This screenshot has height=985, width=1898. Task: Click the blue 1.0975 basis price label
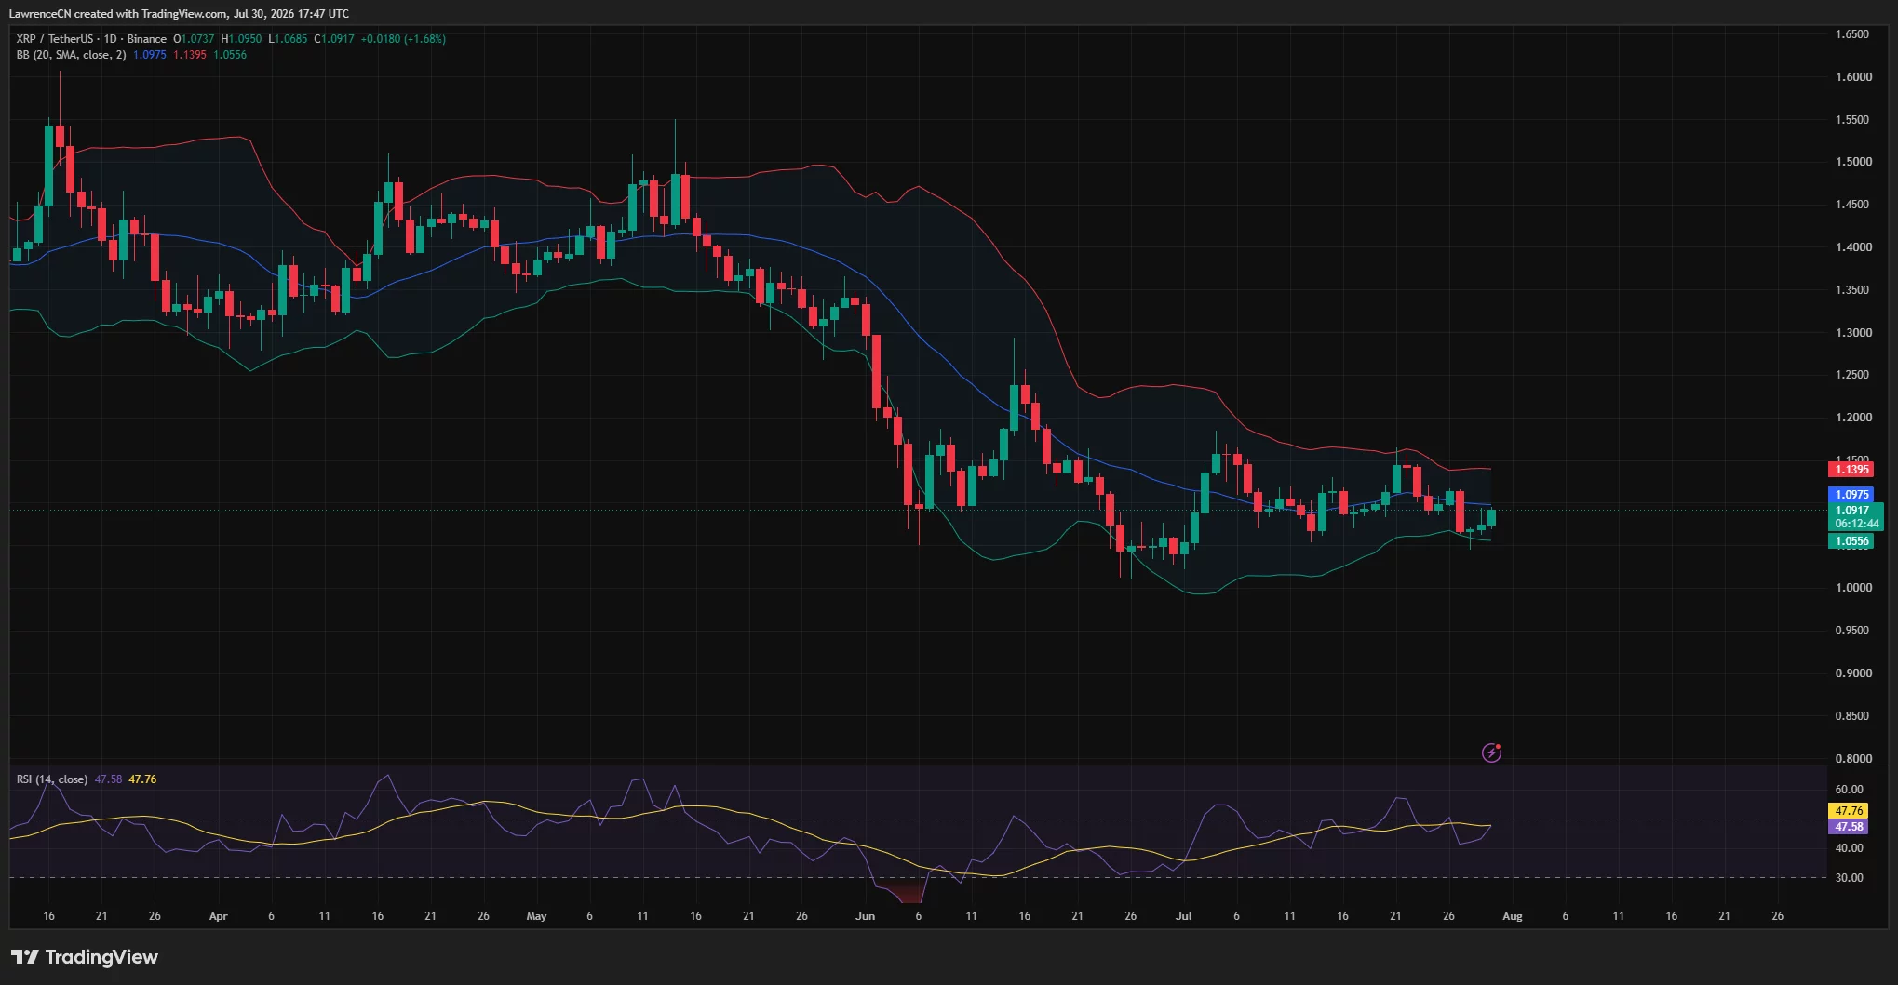[1851, 495]
